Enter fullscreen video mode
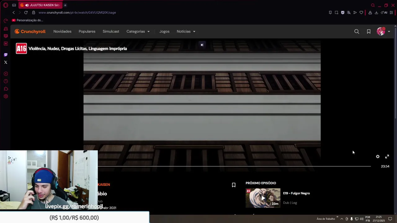 click(x=387, y=157)
